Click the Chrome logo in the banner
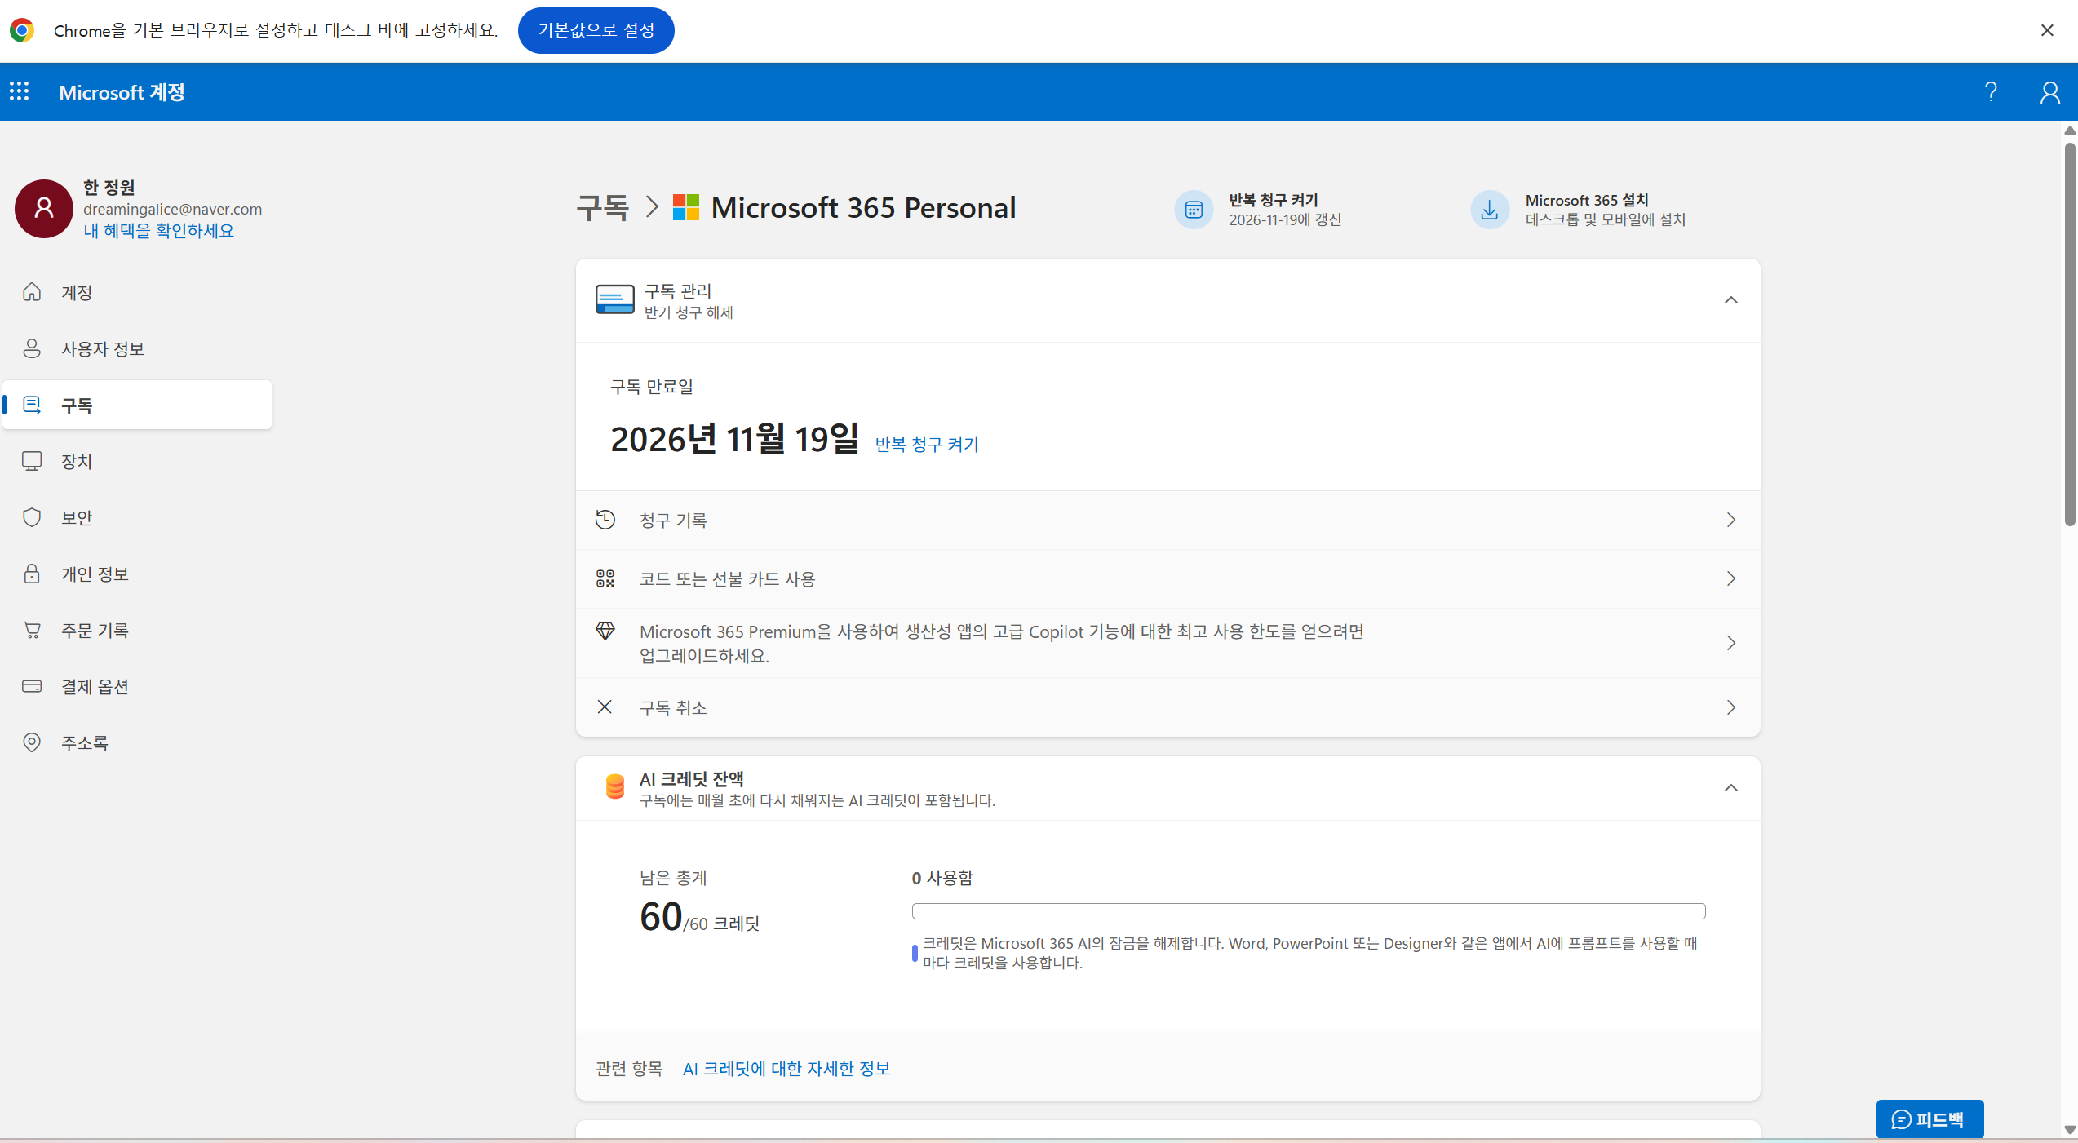The height and width of the screenshot is (1143, 2078). [22, 30]
